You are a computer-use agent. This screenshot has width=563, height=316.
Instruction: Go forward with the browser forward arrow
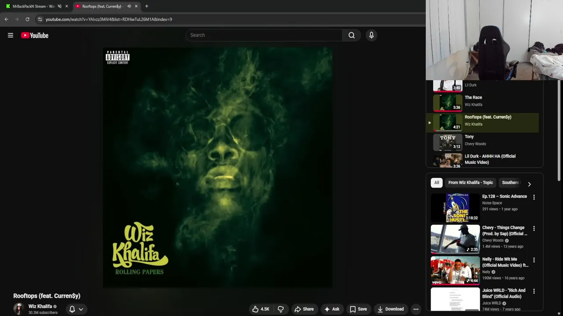click(x=17, y=19)
